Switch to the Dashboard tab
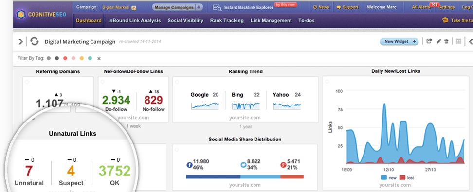 (x=89, y=20)
